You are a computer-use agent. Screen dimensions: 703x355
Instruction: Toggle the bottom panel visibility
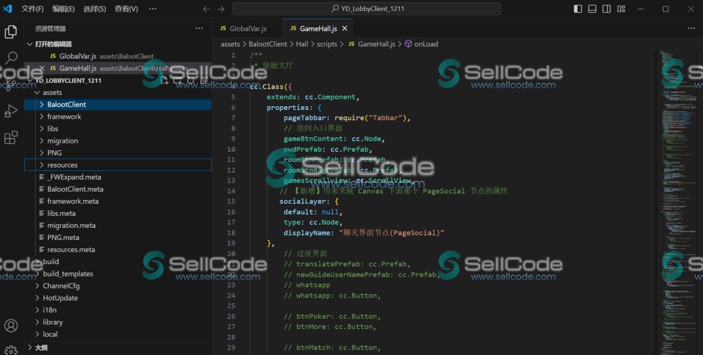coord(592,9)
